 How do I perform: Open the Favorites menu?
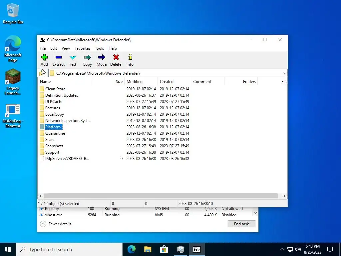(83, 48)
